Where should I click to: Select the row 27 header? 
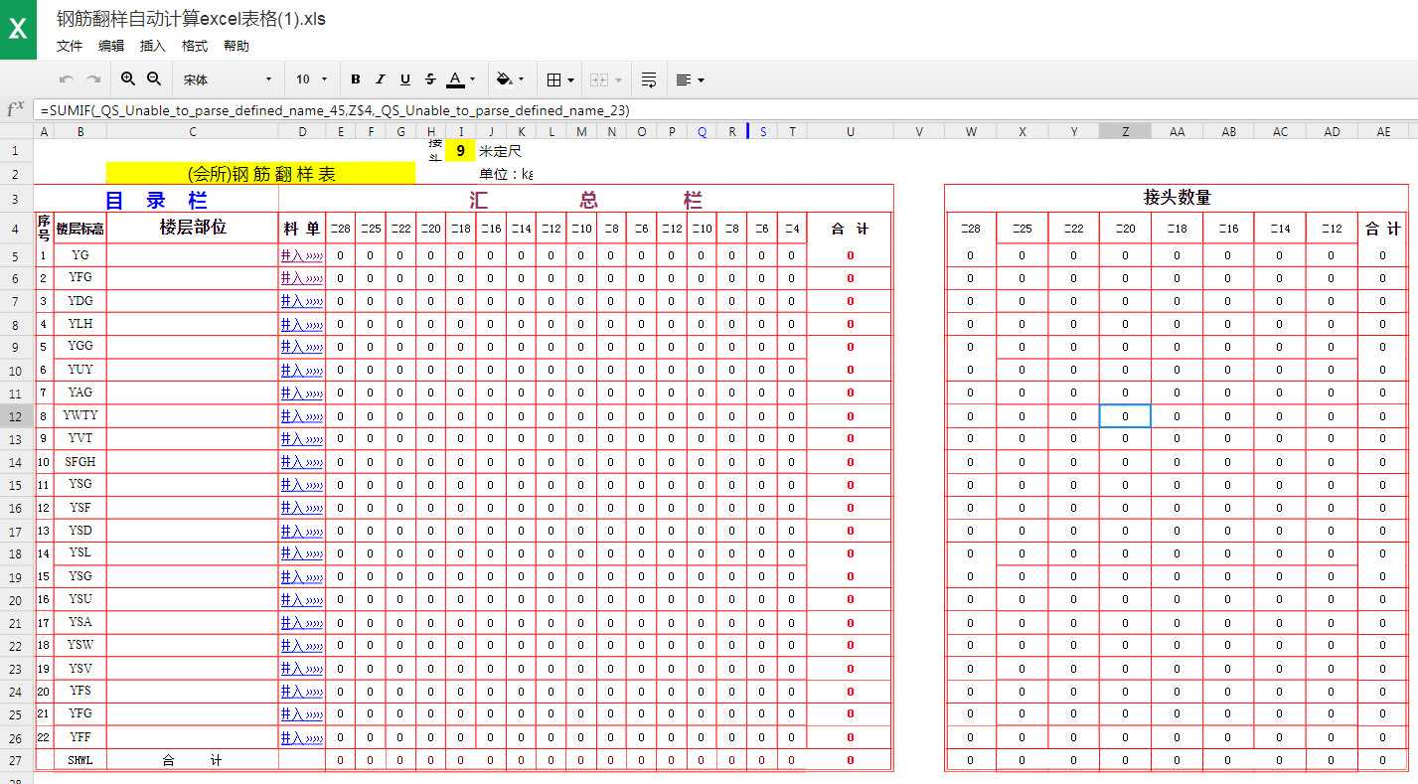(x=16, y=761)
